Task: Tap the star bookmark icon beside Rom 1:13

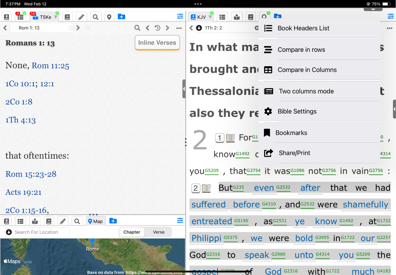Action: (88, 28)
